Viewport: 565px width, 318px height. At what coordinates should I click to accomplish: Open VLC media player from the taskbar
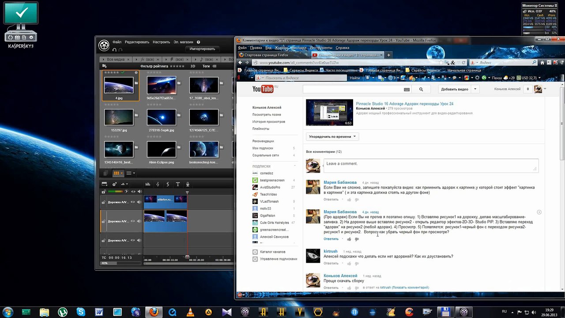tap(190, 312)
